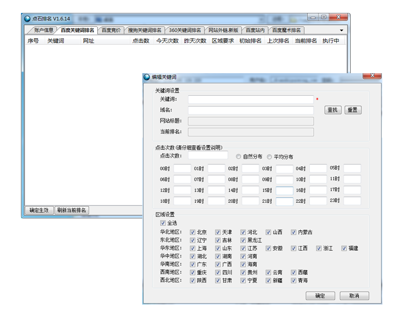Click the 今天次数 column header
This screenshot has width=406, height=312.
click(167, 41)
